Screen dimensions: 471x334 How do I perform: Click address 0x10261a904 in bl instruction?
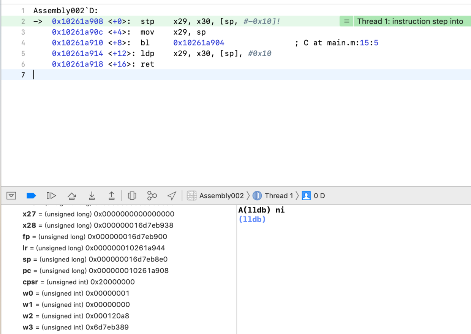coord(199,43)
